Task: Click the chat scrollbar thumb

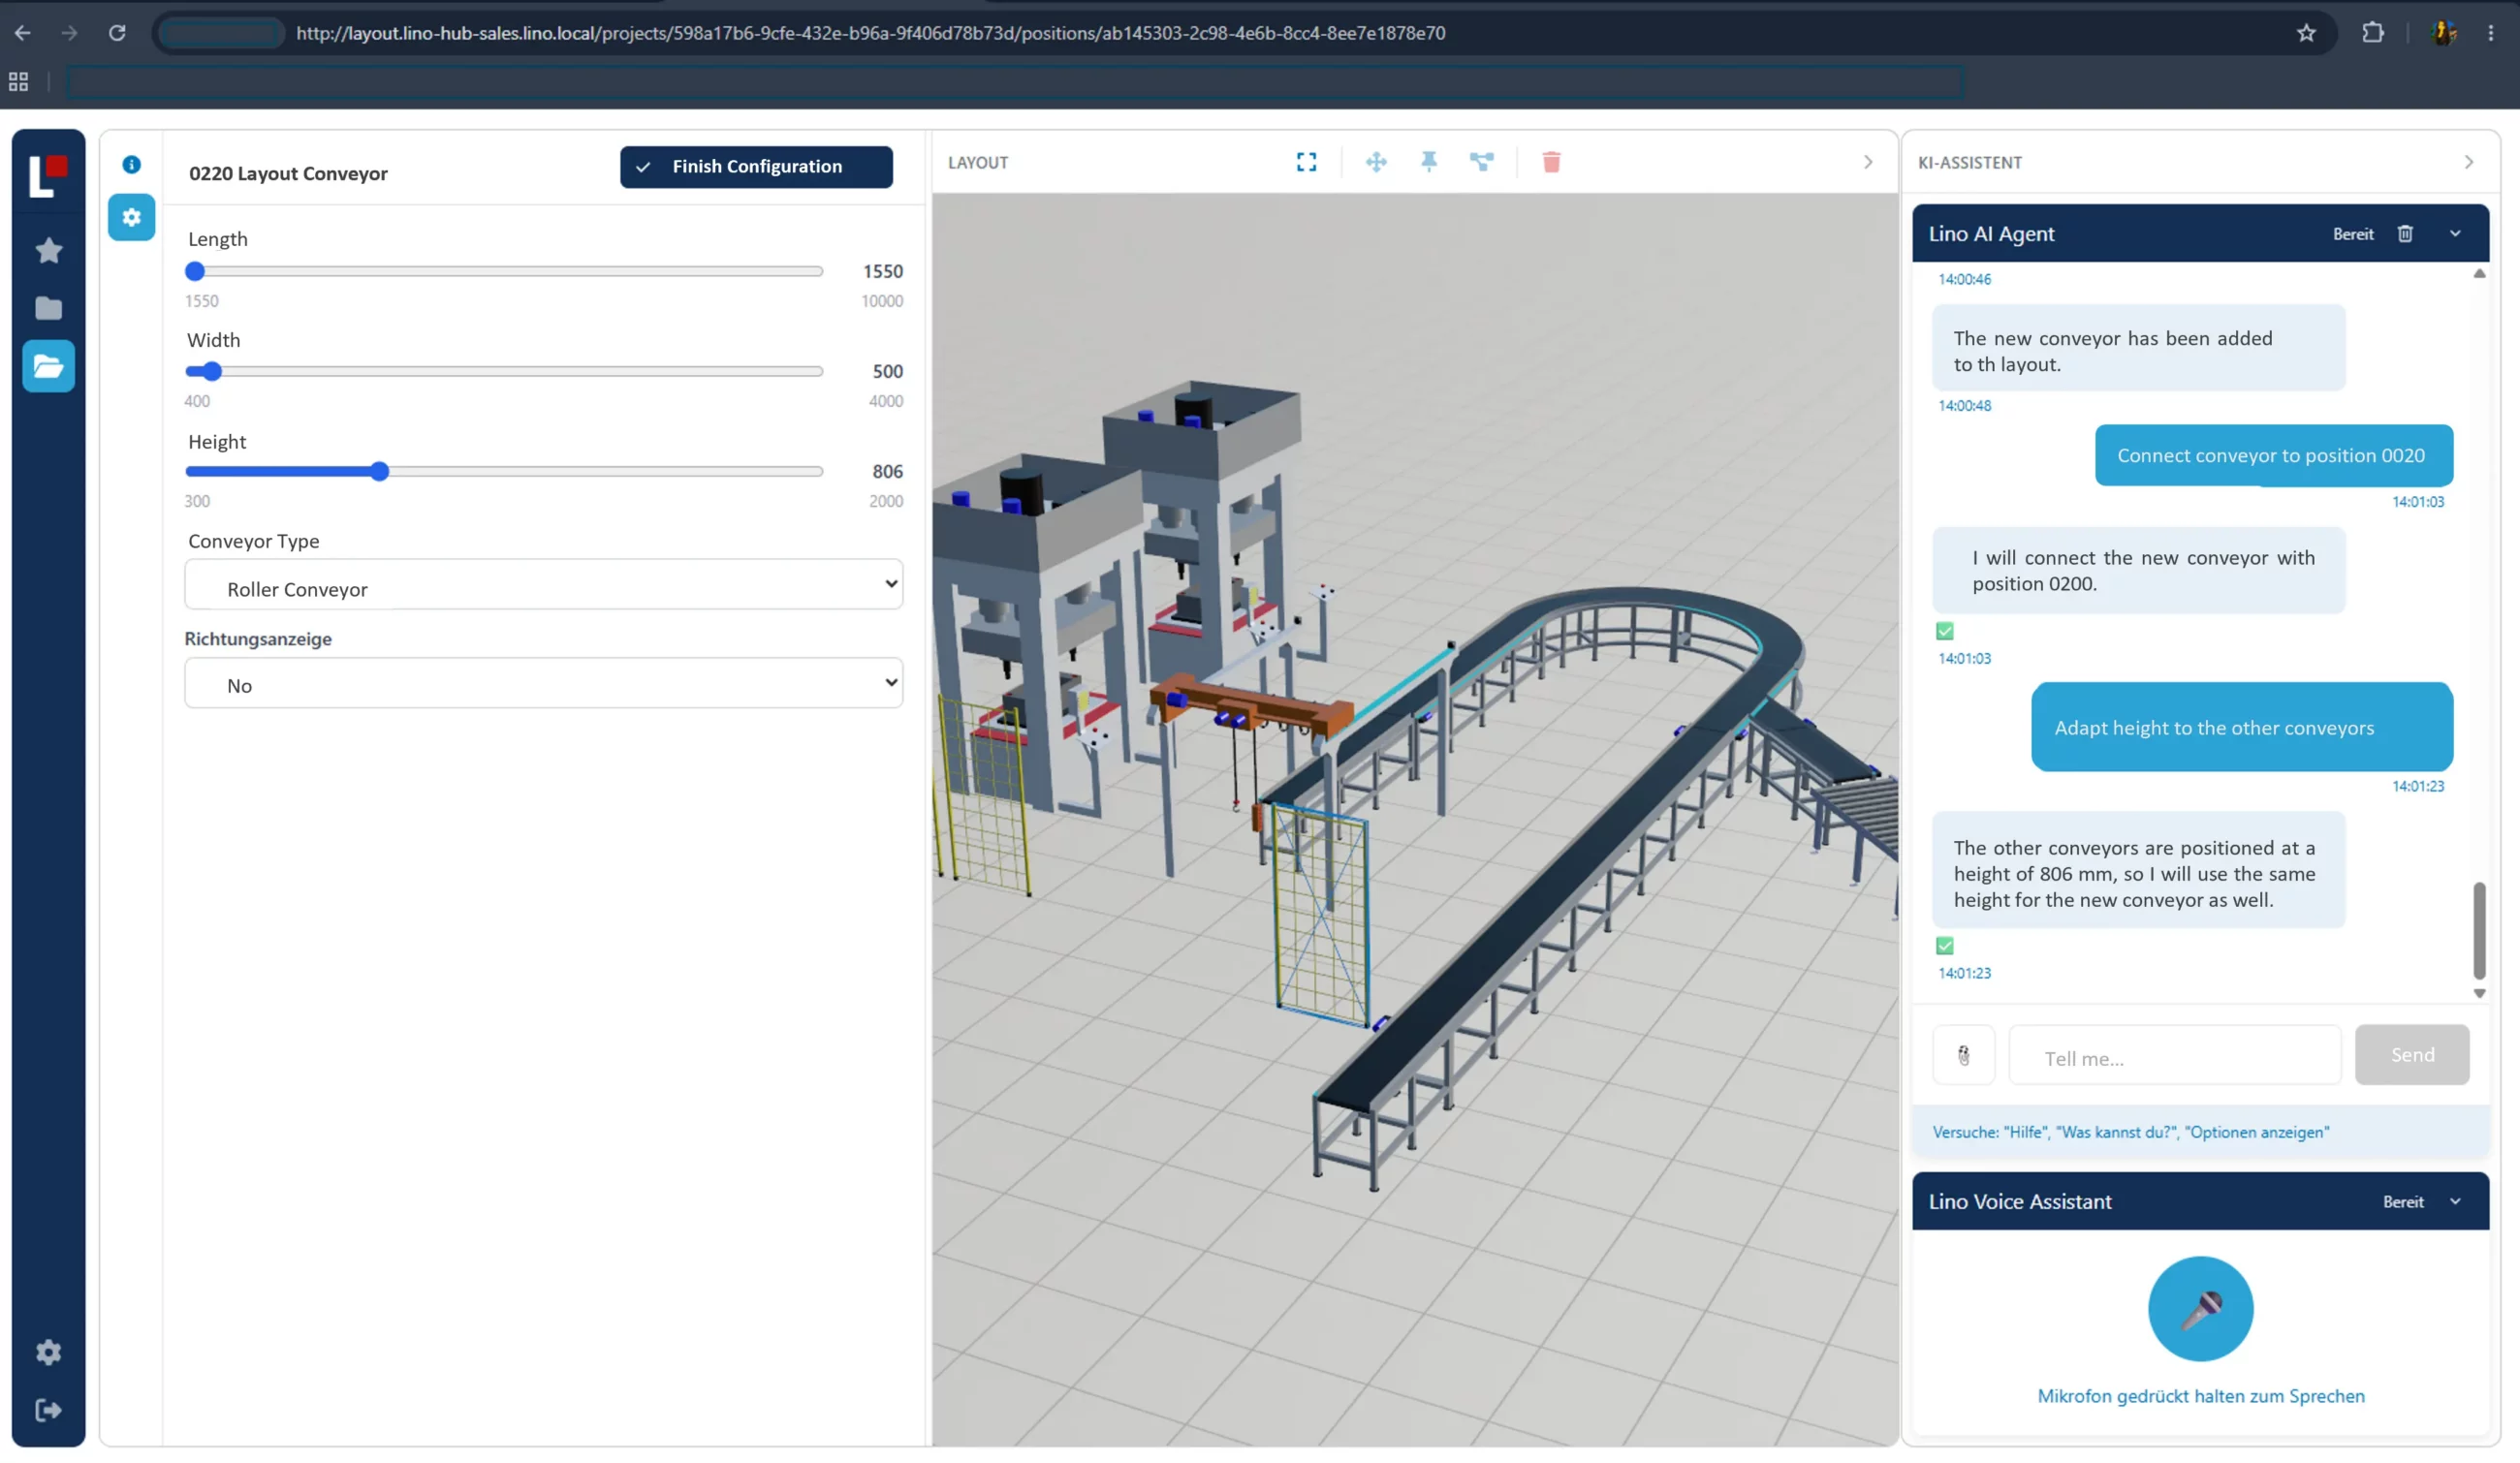Action: point(2479,931)
